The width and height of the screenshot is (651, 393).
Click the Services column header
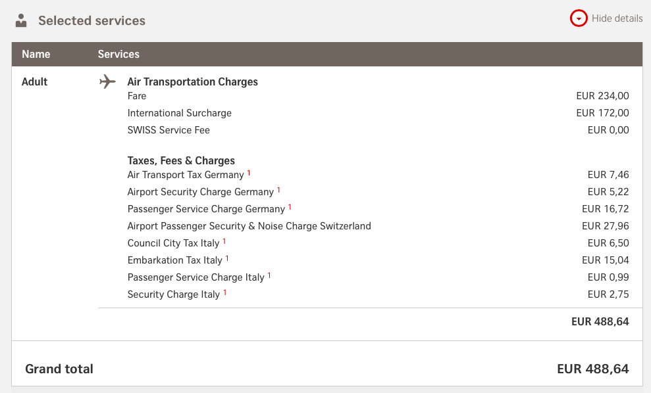[x=118, y=55]
